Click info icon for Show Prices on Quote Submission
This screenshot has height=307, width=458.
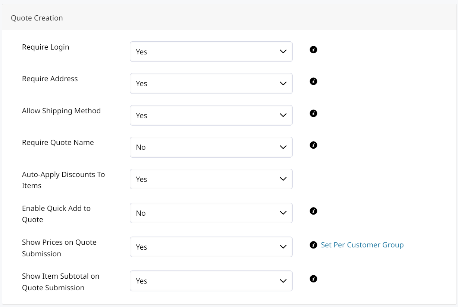point(314,245)
